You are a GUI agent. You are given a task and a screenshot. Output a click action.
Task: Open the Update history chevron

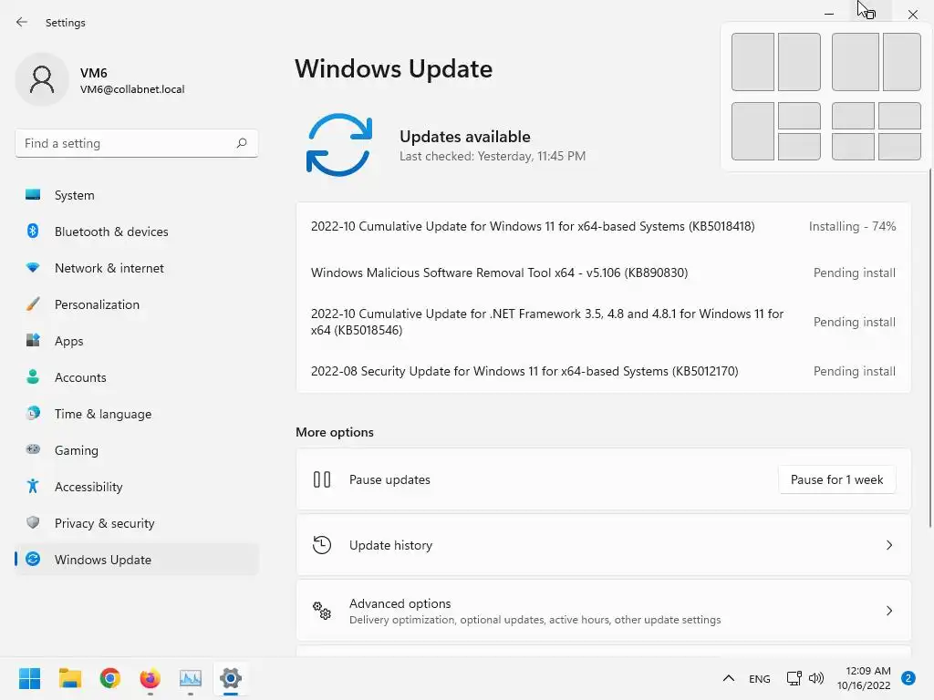888,545
